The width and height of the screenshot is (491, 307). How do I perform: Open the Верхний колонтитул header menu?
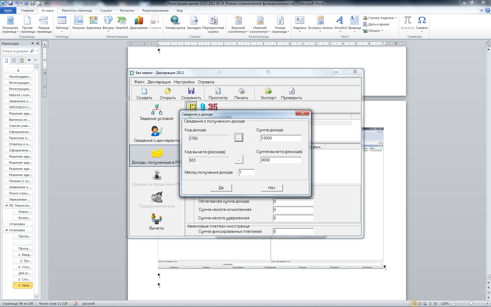[x=238, y=25]
